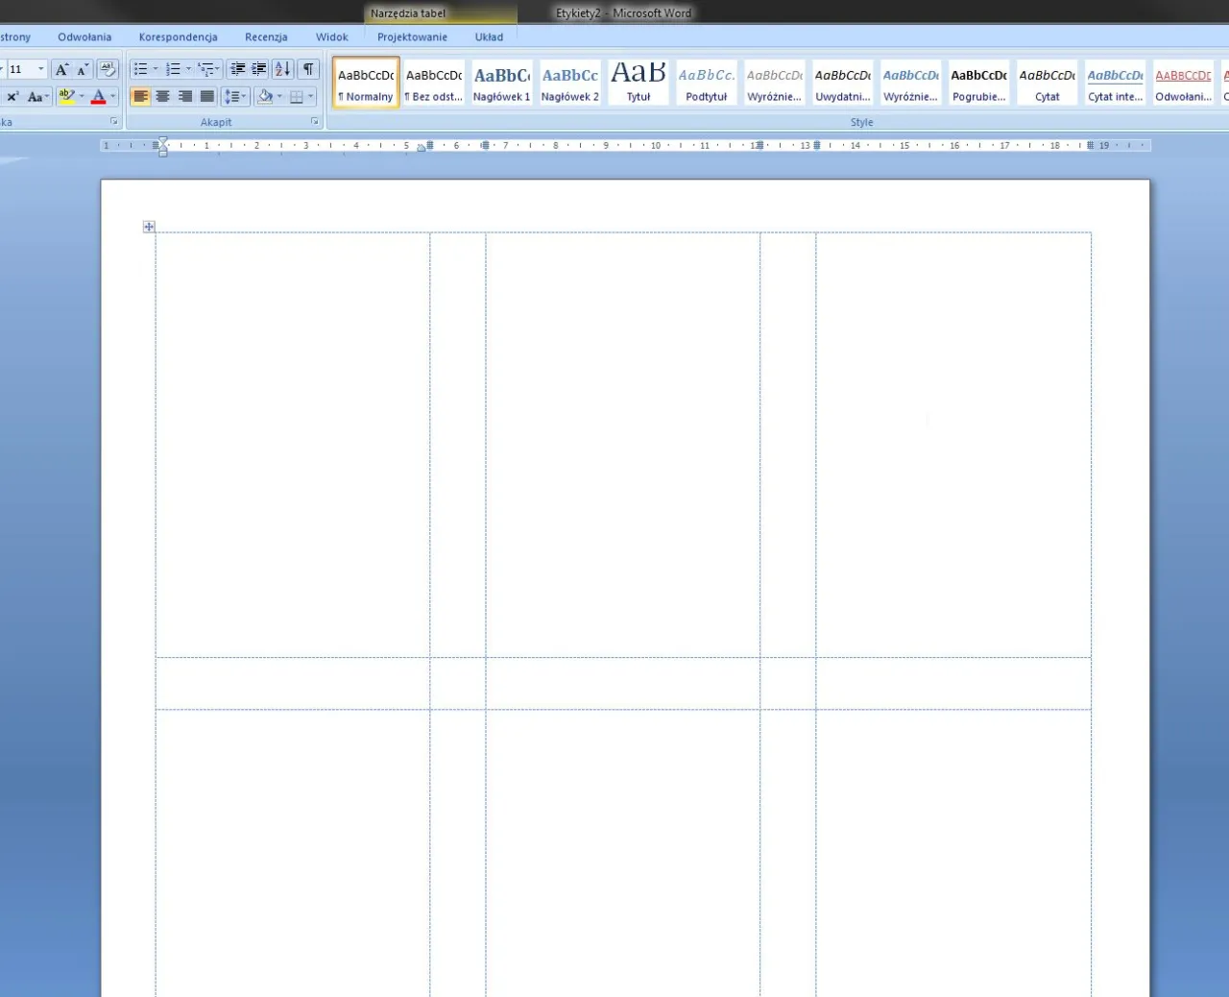Screen dimensions: 1229x997
Task: Toggle left text alignment
Action: coord(141,97)
